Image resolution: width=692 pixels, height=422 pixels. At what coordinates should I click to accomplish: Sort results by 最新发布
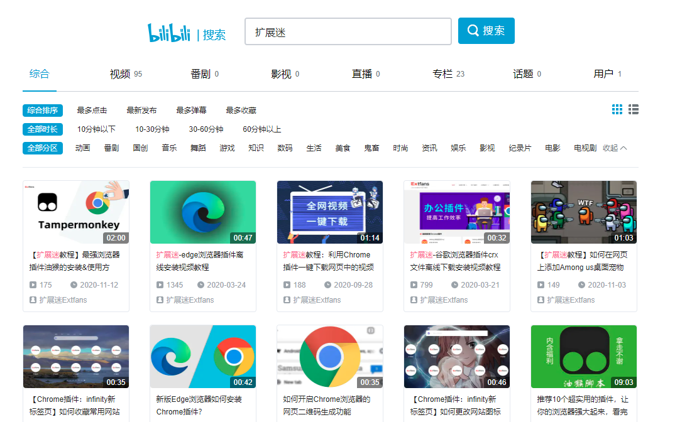[x=141, y=111]
